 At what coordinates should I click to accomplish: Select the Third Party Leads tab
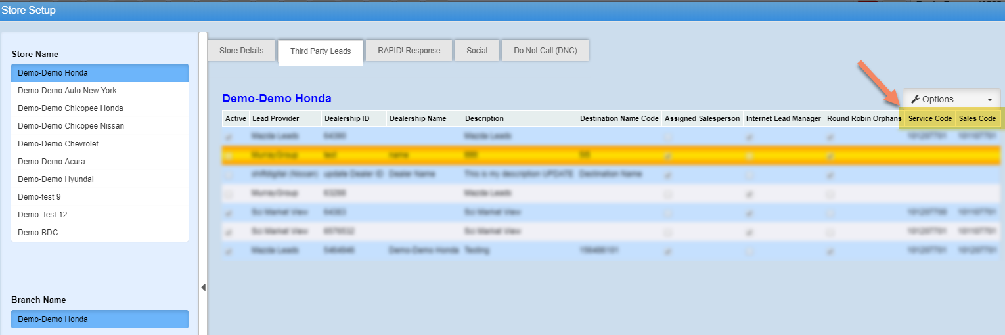[321, 51]
